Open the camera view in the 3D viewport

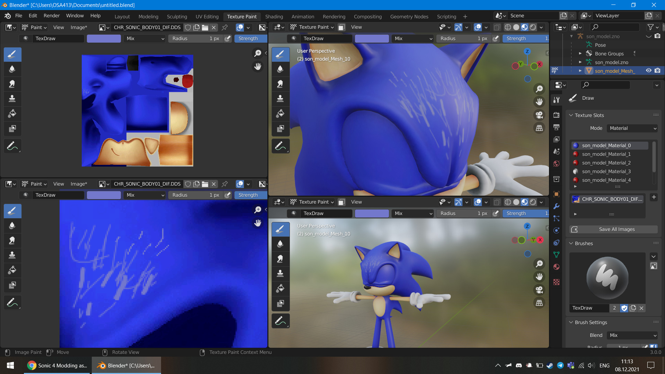pos(540,115)
